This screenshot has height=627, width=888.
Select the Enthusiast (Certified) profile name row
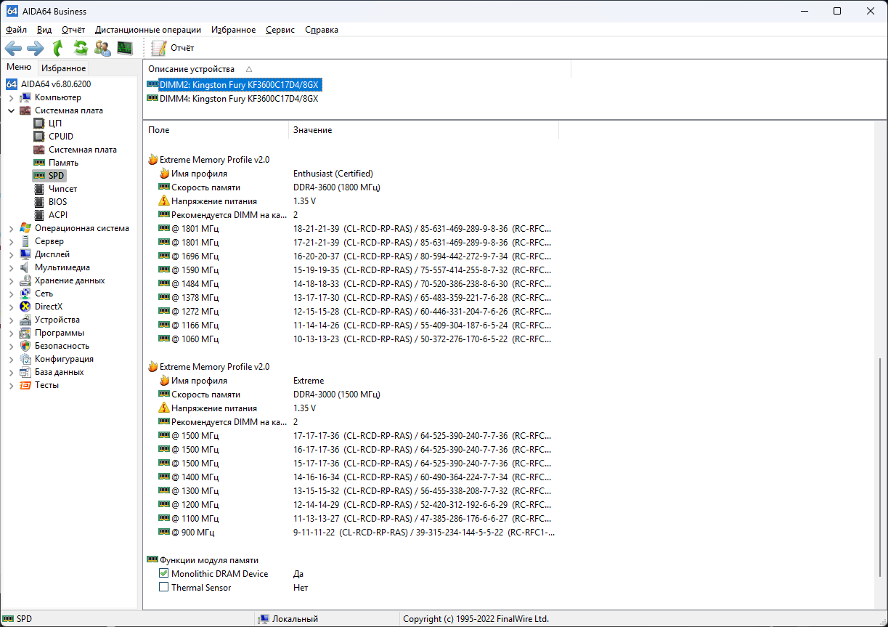[351, 174]
